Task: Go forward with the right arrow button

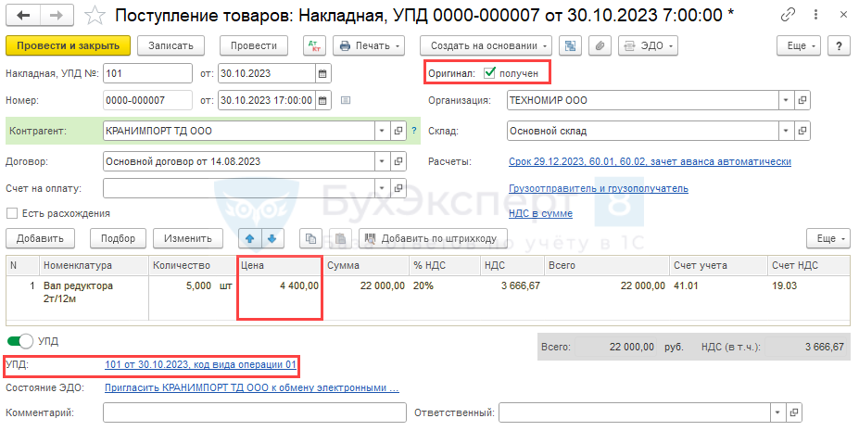Action: [x=57, y=16]
